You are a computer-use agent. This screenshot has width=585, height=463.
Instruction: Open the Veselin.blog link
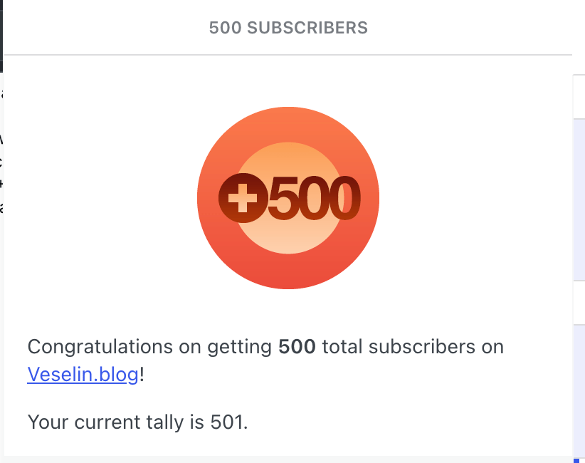(83, 374)
